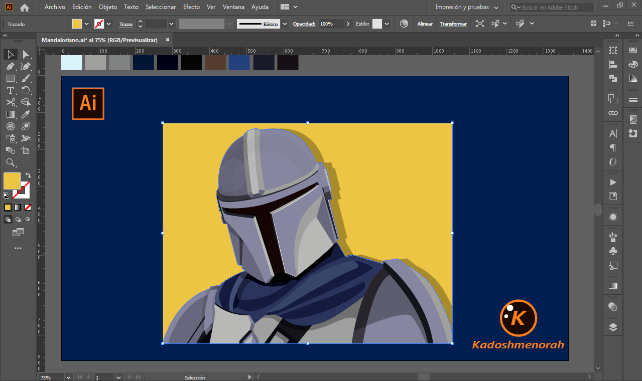Select the Artboard tool
This screenshot has height=381, width=642.
pos(26,150)
